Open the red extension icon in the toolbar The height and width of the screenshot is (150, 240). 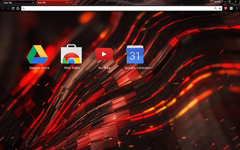(226, 8)
